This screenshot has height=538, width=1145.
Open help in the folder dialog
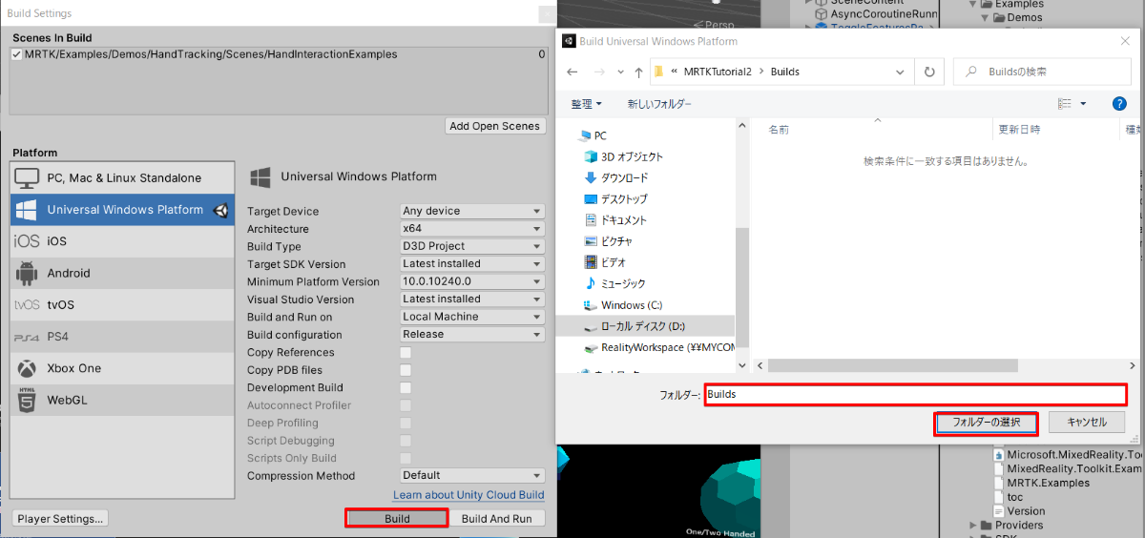click(x=1119, y=103)
